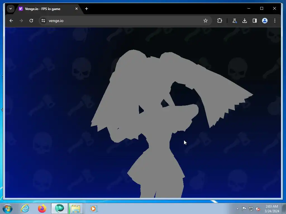Open the network status tray icon

251,209
